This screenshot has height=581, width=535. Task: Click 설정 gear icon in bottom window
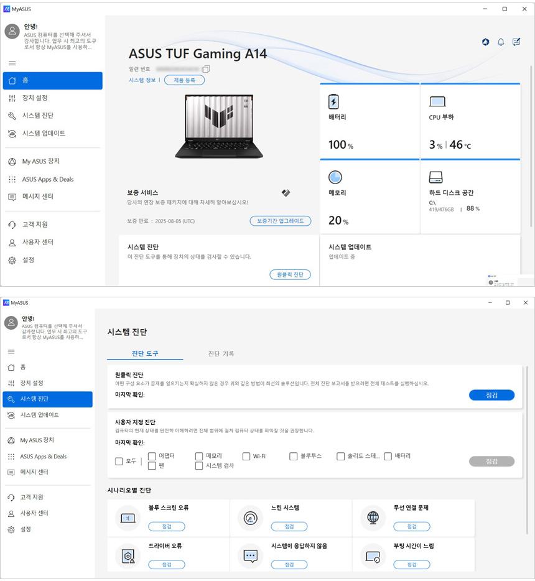(11, 529)
